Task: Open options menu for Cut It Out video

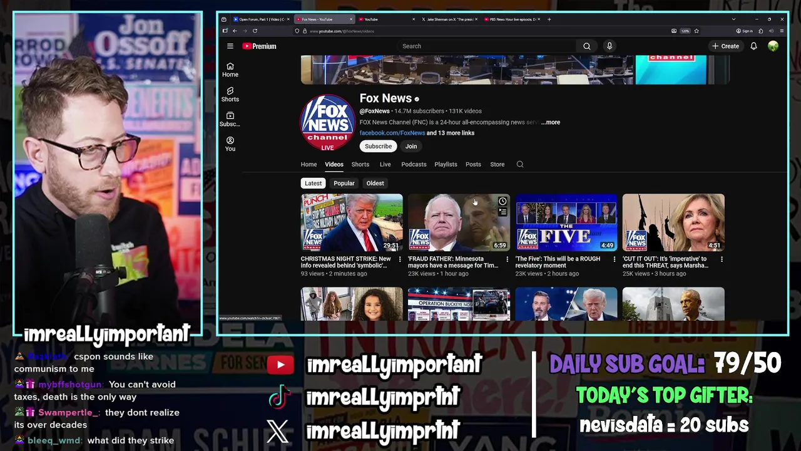Action: pyautogui.click(x=722, y=259)
